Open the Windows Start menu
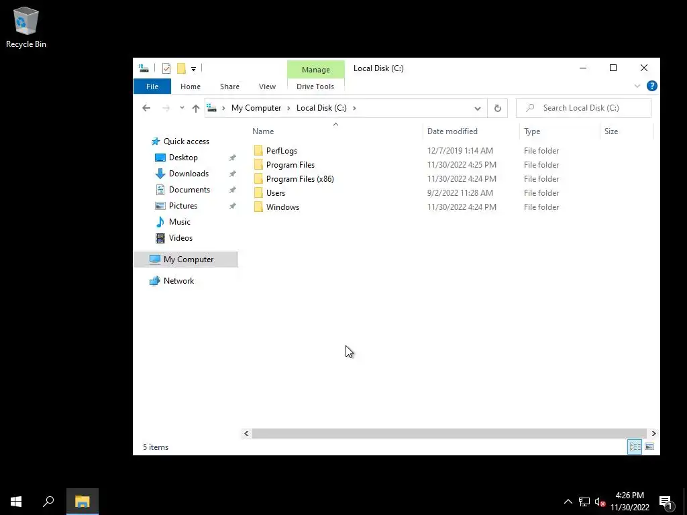The height and width of the screenshot is (515, 687). pos(16,502)
